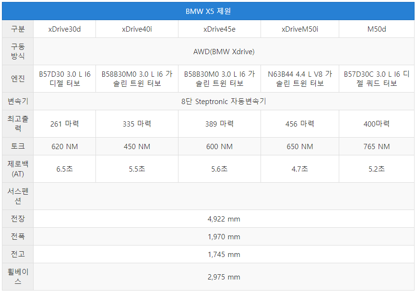This screenshot has height=292, width=416.
Task: Click the 'B57D30C 3.0 L I6' engine cell
Action: (377, 79)
